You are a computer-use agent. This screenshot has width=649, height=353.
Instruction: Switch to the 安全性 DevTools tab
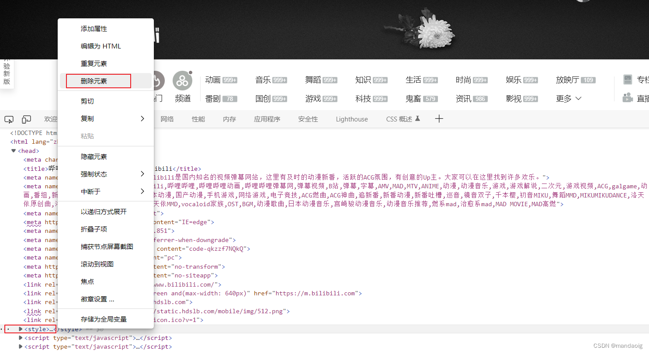tap(308, 119)
